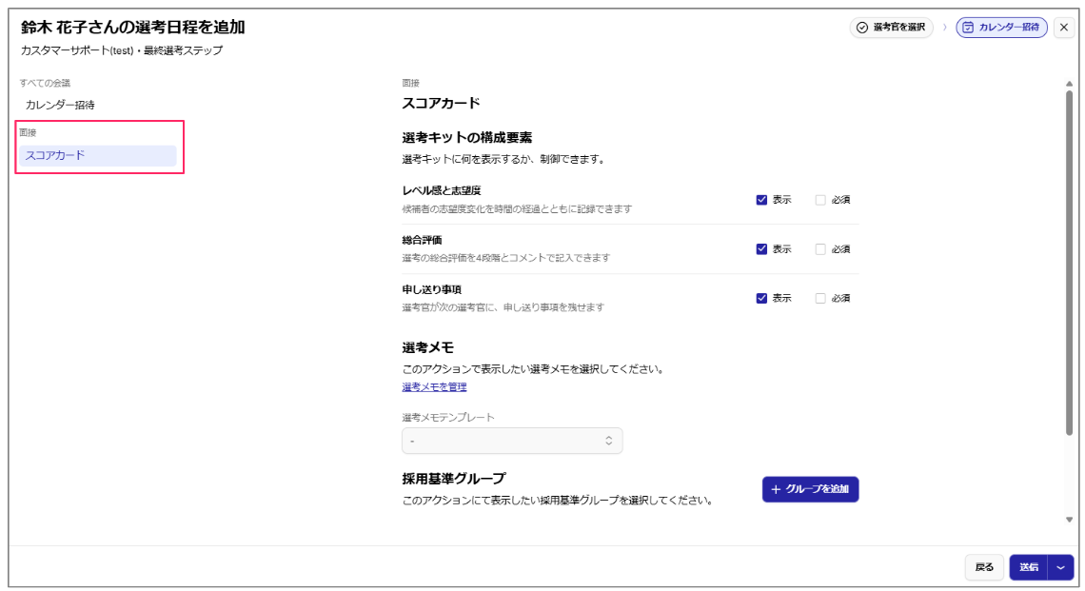Go to the カレンダー招待 step at top
The image size is (1085, 591).
[x=1001, y=27]
